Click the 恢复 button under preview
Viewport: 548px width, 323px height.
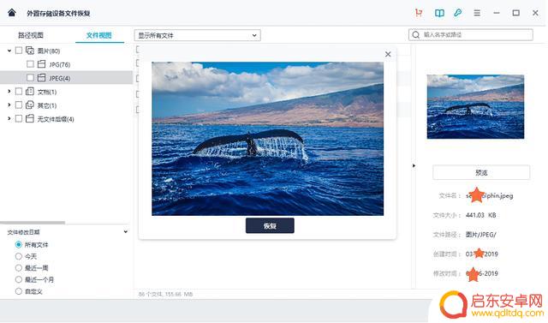click(270, 226)
